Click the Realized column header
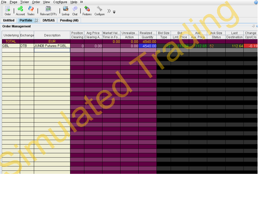The image size is (265, 198). pos(148,33)
